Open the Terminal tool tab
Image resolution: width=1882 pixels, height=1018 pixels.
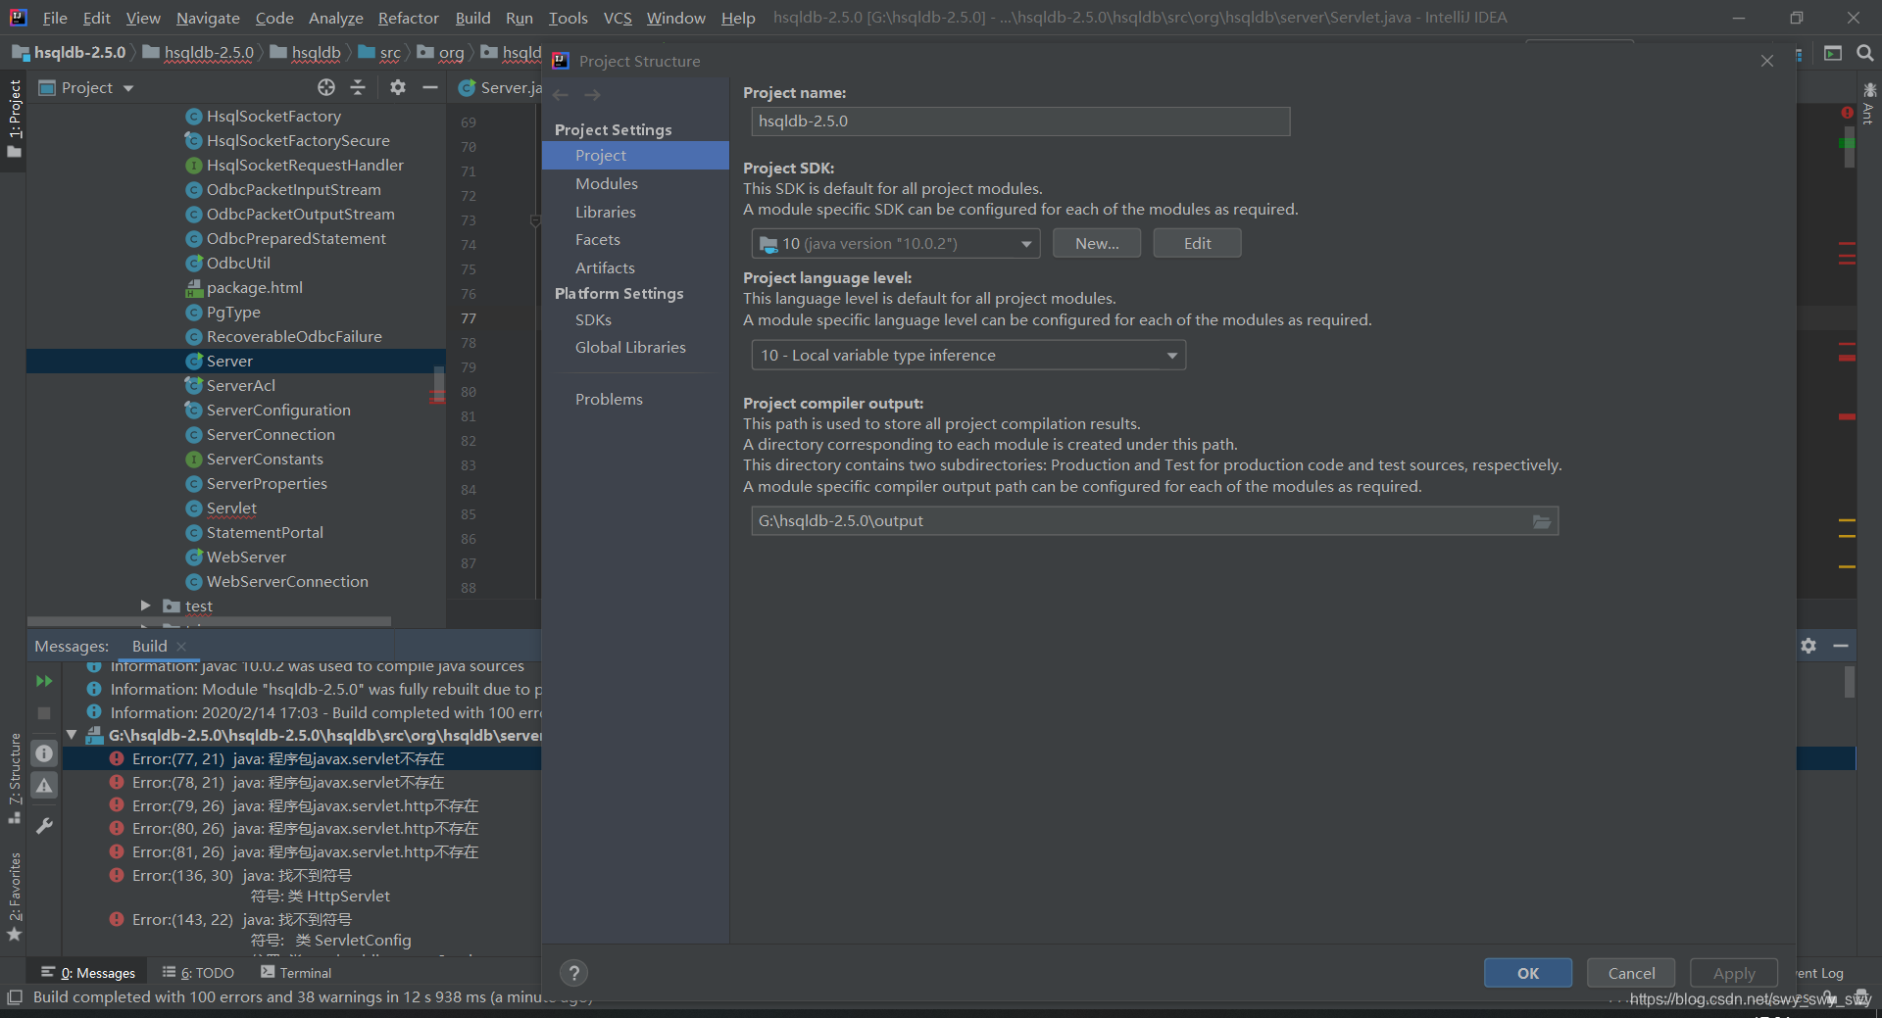[296, 973]
